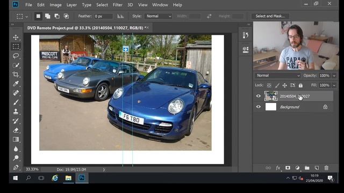
Task: Click the Subtract from selection icon
Action: click(x=57, y=16)
